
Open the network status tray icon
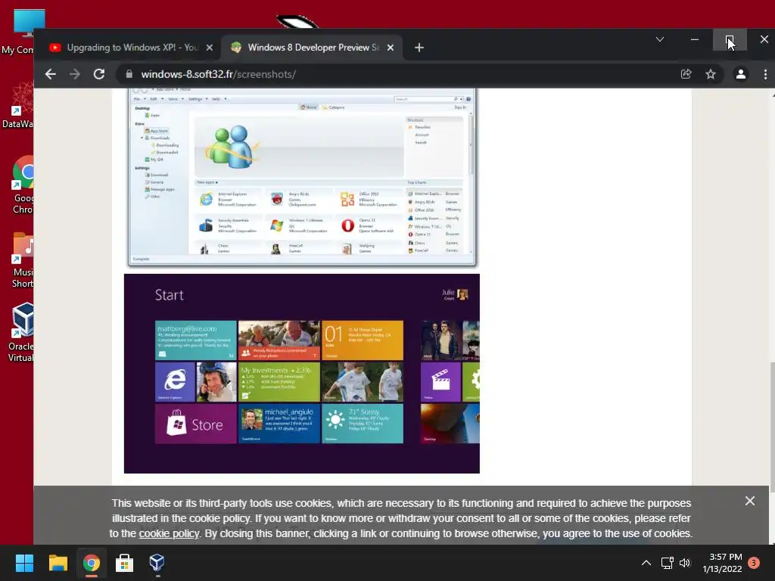click(668, 563)
